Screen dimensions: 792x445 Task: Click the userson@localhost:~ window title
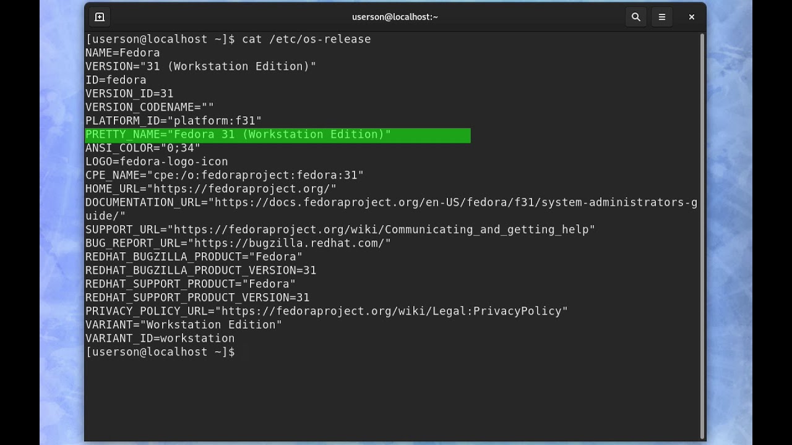pos(395,17)
